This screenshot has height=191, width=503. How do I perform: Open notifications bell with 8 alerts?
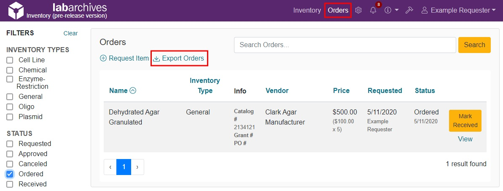373,11
